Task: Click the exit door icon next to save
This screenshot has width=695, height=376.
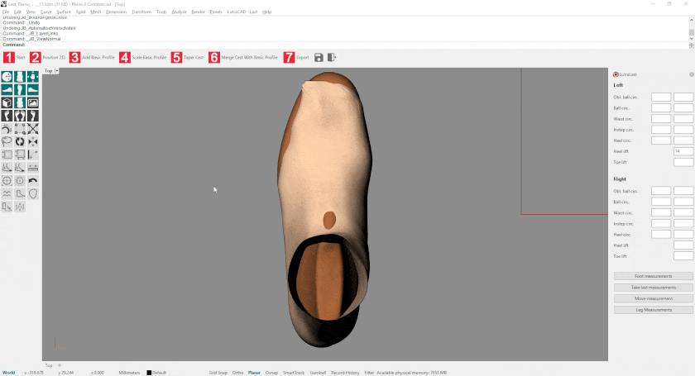Action: pos(332,58)
